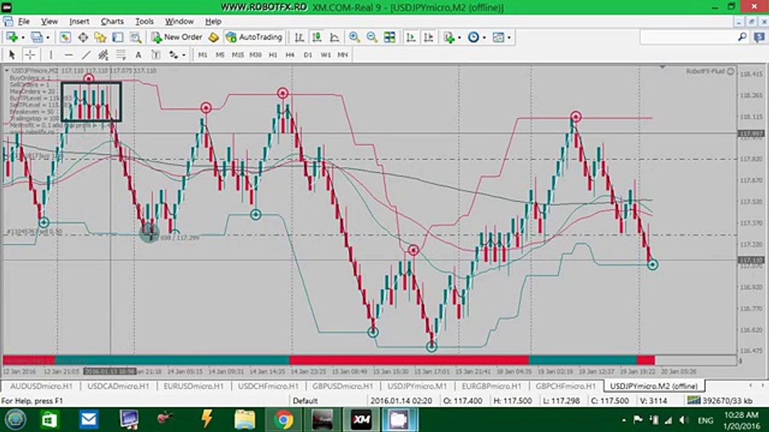The image size is (769, 432).
Task: Select the Vertical Line drawing tool
Action: coord(50,55)
